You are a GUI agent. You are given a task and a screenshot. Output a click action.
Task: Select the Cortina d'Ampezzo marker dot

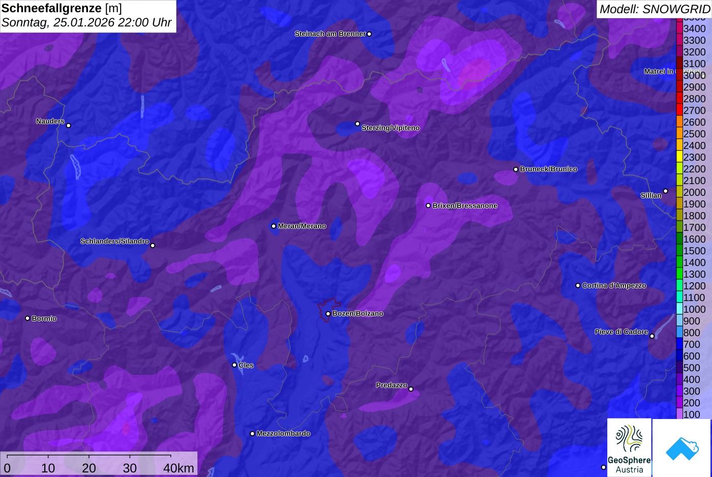578,286
